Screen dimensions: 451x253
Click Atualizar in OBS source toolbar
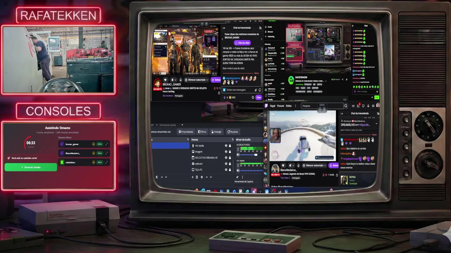click(233, 132)
